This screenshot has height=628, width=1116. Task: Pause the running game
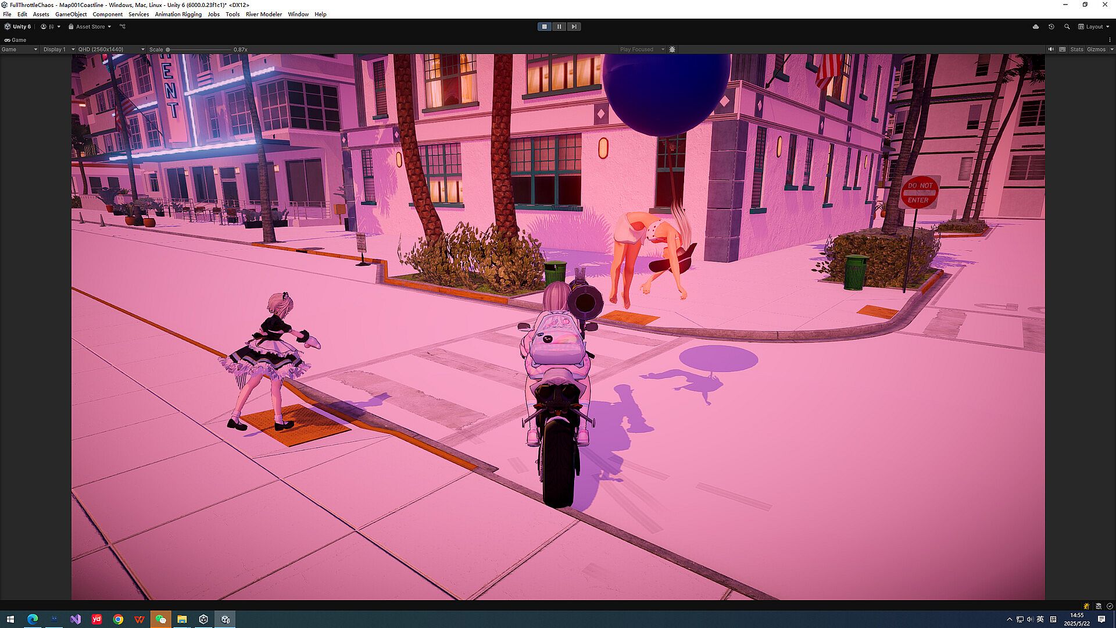point(559,27)
